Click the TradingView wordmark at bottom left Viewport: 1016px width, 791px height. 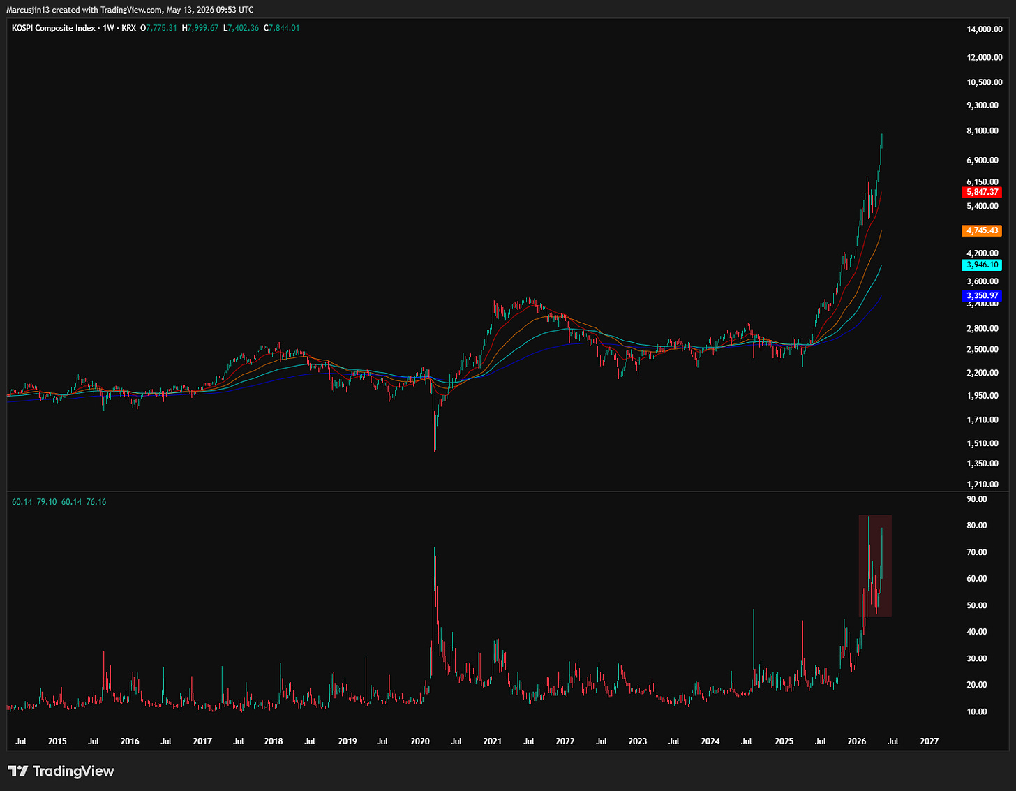(x=73, y=771)
